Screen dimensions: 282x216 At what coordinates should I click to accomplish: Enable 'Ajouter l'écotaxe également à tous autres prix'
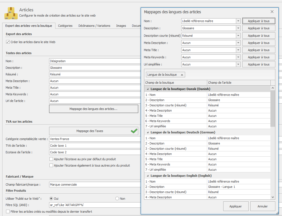point(51,165)
